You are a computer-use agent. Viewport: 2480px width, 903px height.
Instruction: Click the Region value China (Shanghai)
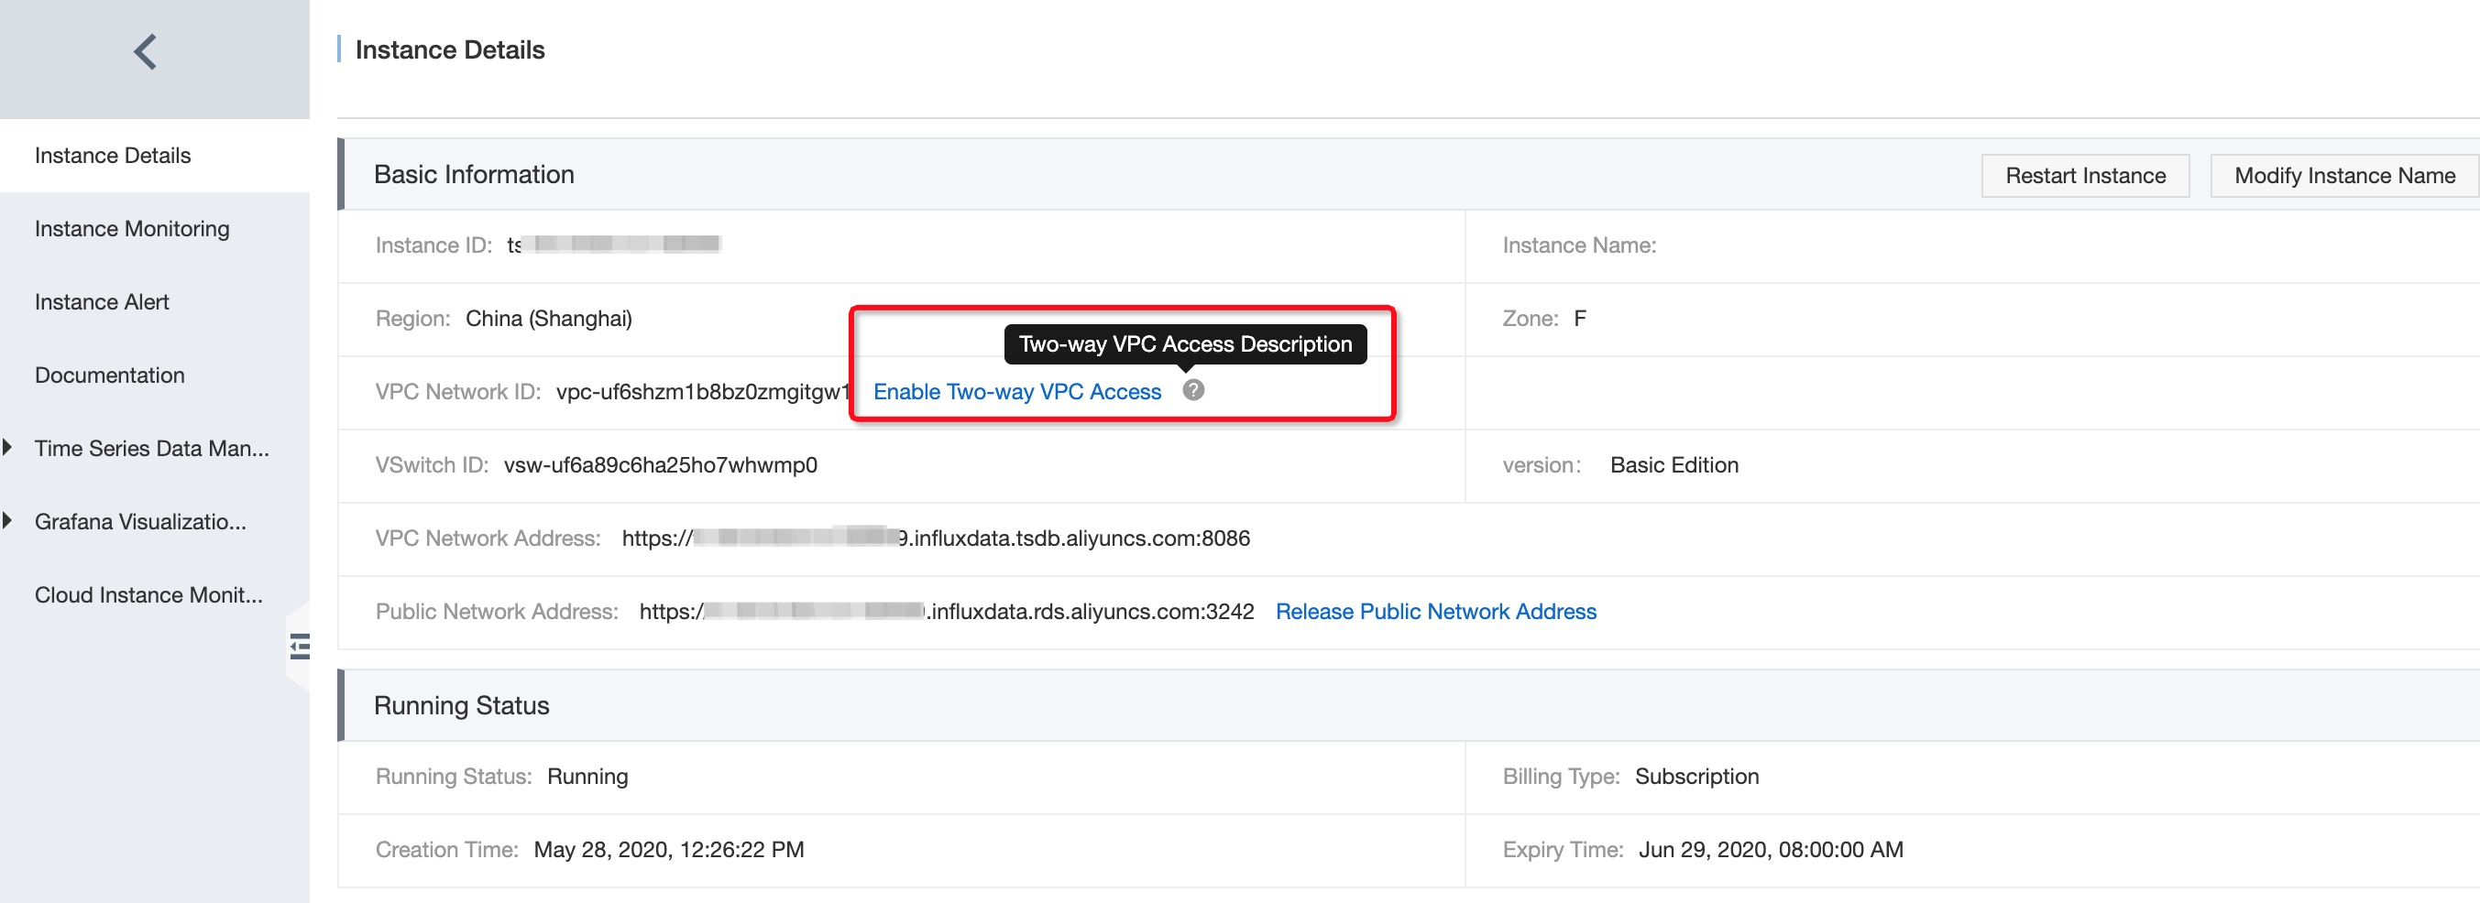549,319
